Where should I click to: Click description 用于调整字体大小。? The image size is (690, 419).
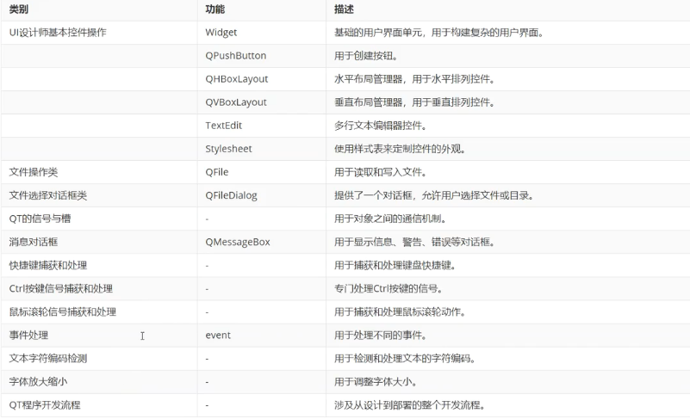point(376,382)
